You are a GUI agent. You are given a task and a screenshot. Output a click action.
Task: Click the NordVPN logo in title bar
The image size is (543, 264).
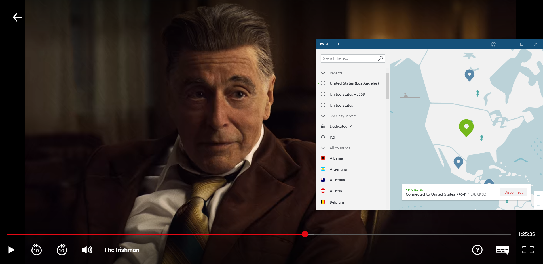(322, 44)
